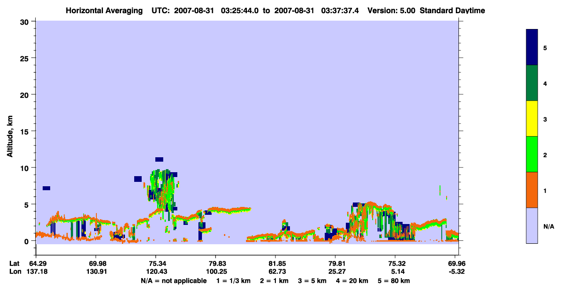Click the isolated blue block near 7 km altitude
Image resolution: width=572 pixels, height=293 pixels.
tap(46, 188)
